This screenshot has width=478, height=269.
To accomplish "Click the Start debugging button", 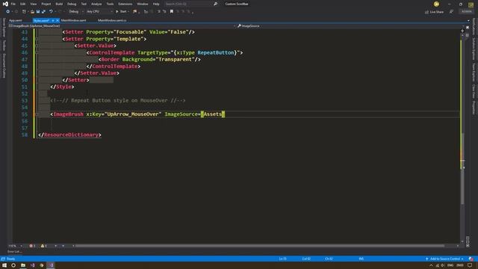I will tap(122, 12).
